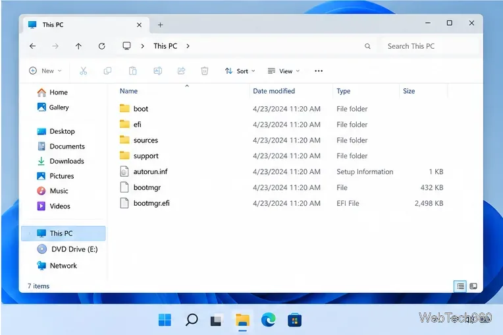Launch Microsoft Edge from taskbar
This screenshot has height=335, width=503.
(x=268, y=320)
